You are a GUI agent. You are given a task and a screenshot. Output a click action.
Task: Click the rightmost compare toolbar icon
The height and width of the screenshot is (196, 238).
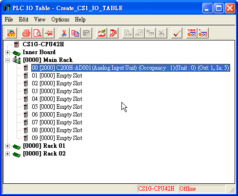tap(203, 33)
